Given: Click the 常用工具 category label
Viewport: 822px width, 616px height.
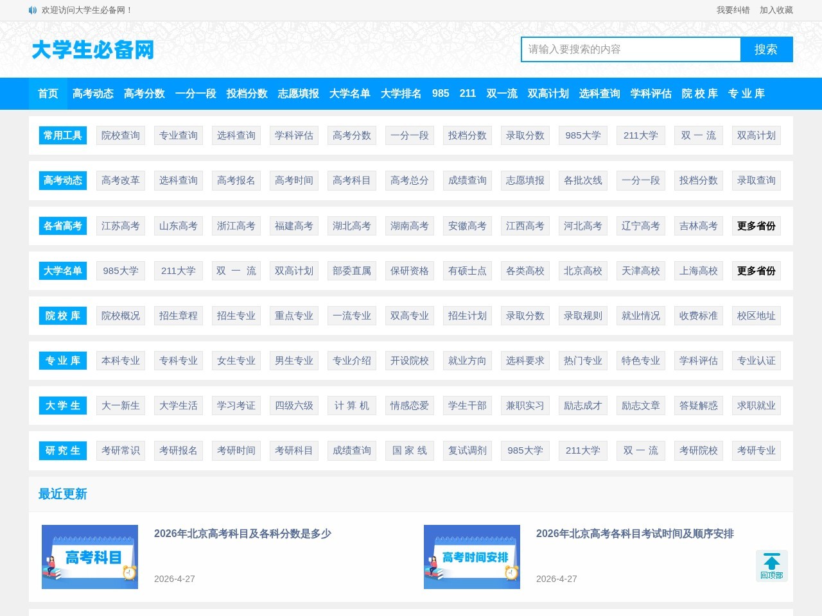Looking at the screenshot, I should click(63, 135).
